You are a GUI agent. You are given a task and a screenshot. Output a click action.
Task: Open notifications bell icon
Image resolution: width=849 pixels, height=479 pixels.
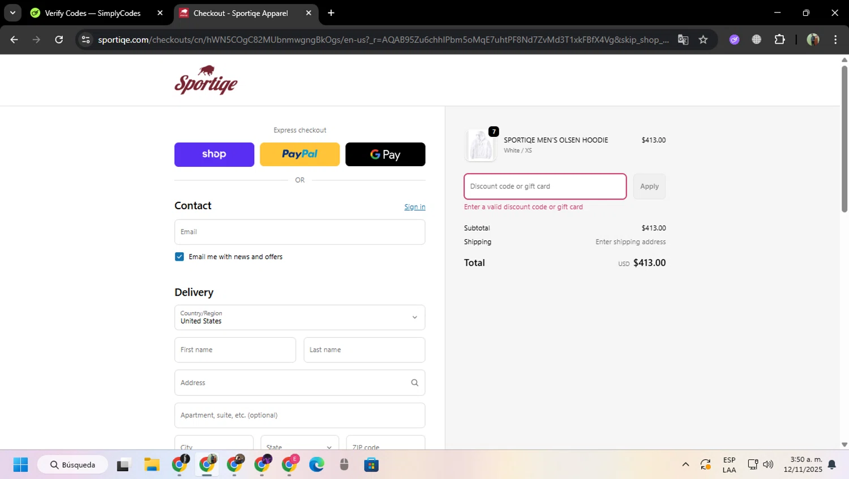tap(832, 465)
